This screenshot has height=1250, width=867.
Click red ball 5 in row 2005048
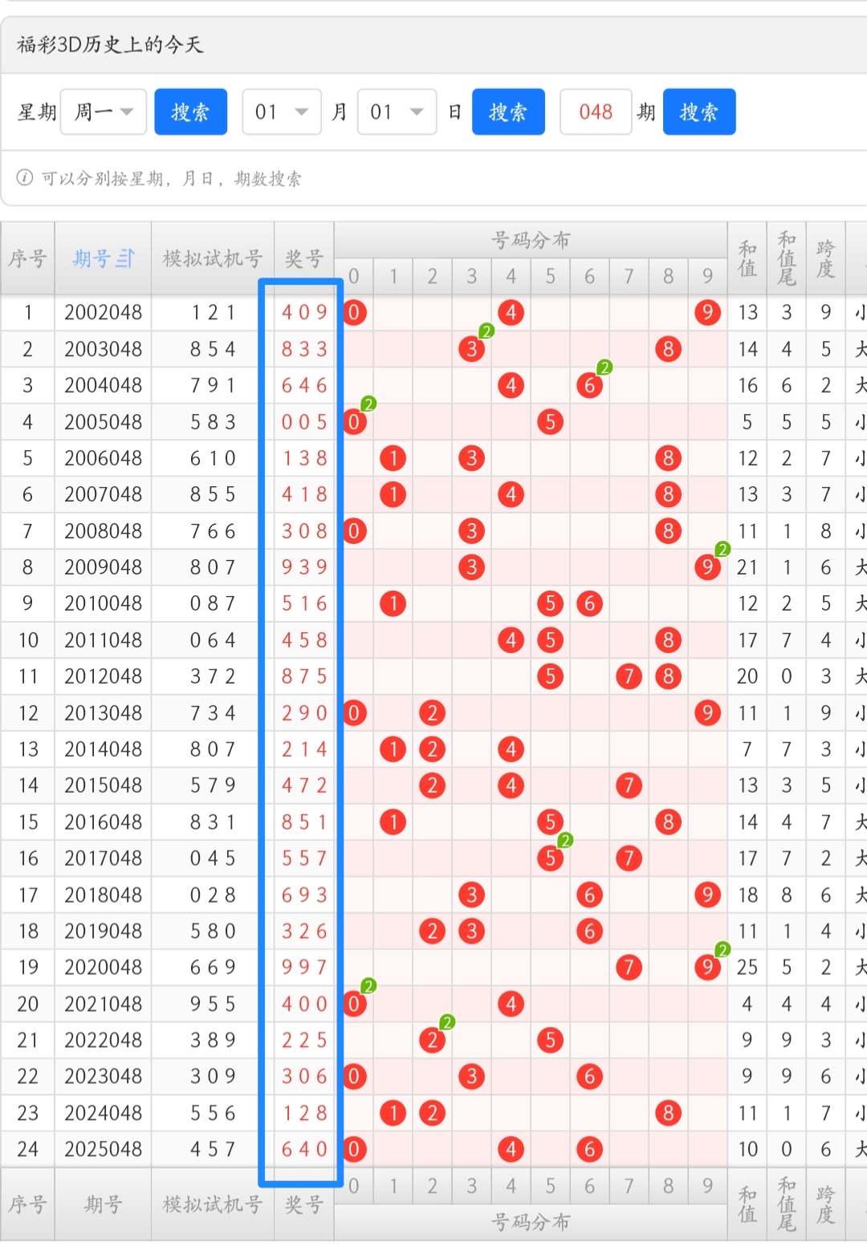pos(550,422)
